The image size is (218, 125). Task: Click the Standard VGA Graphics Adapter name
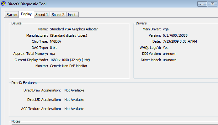pos(74,29)
